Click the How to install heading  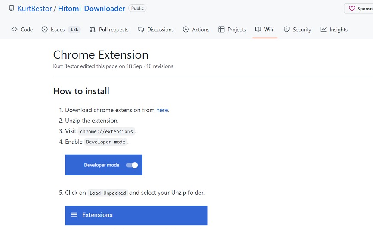(81, 91)
